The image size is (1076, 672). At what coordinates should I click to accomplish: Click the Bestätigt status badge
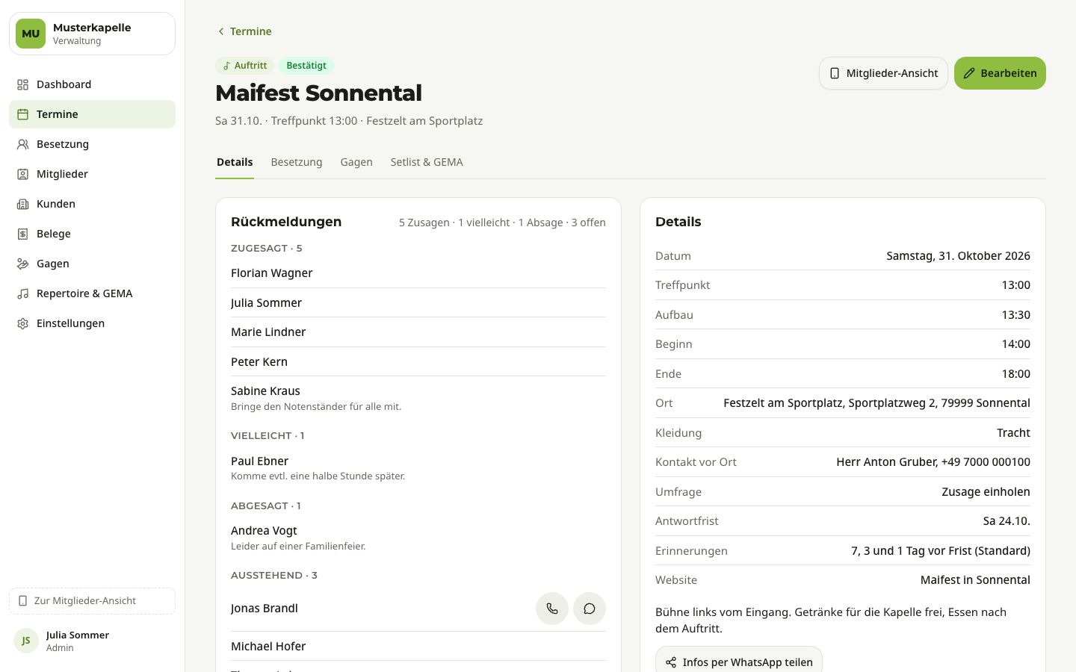[x=306, y=66]
